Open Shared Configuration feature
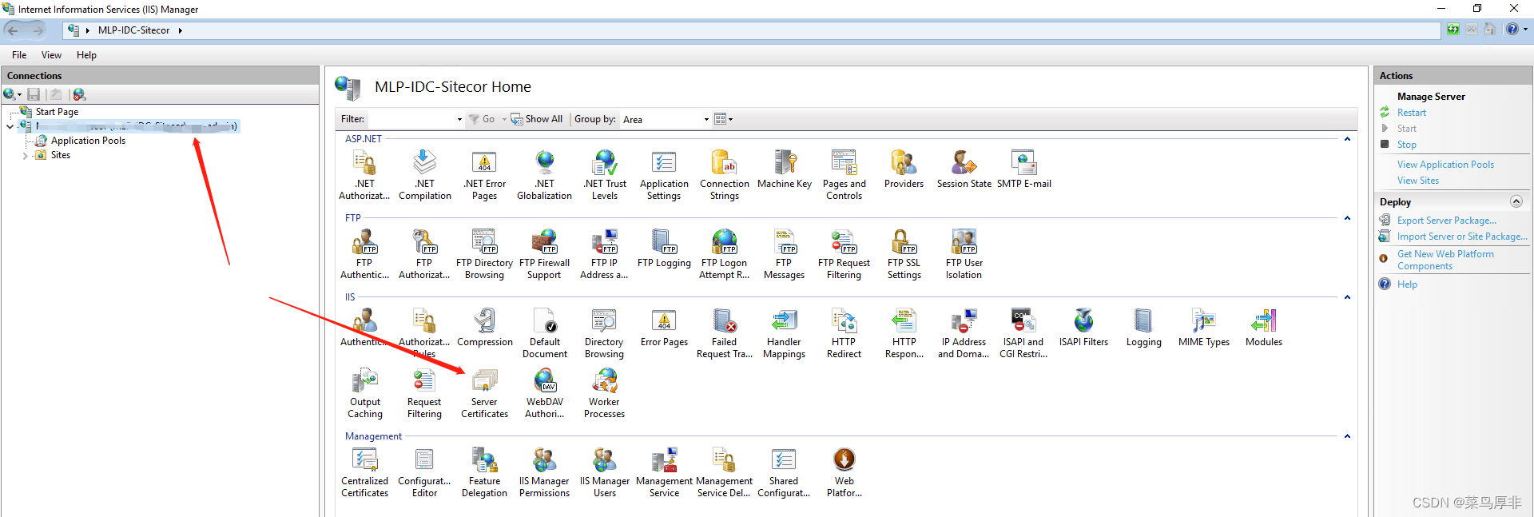Image resolution: width=1534 pixels, height=517 pixels. click(784, 472)
